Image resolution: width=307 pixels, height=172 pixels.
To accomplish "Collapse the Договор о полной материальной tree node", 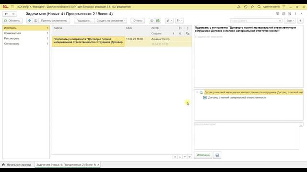I will click(x=197, y=92).
